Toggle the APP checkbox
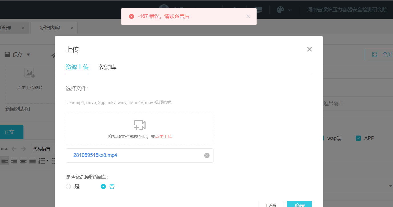393x207 pixels. (358, 138)
